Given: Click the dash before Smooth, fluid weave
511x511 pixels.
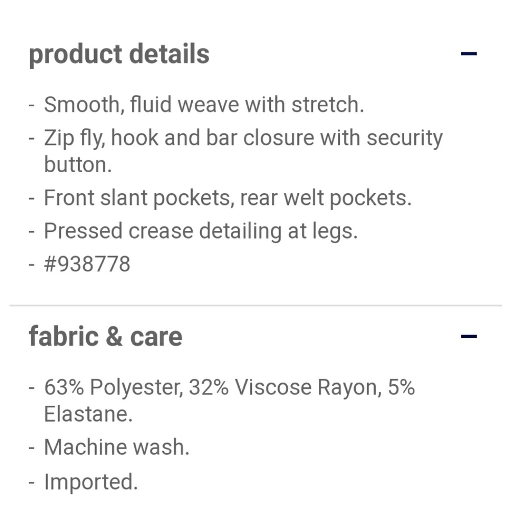Looking at the screenshot, I should 32,104.
